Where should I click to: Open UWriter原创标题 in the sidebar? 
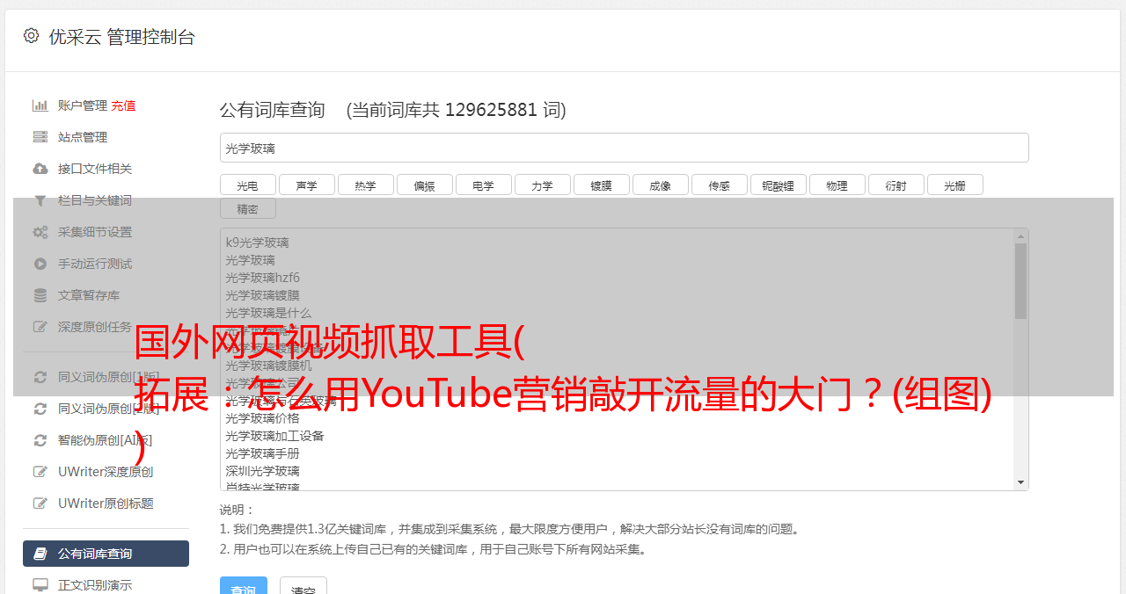point(106,503)
